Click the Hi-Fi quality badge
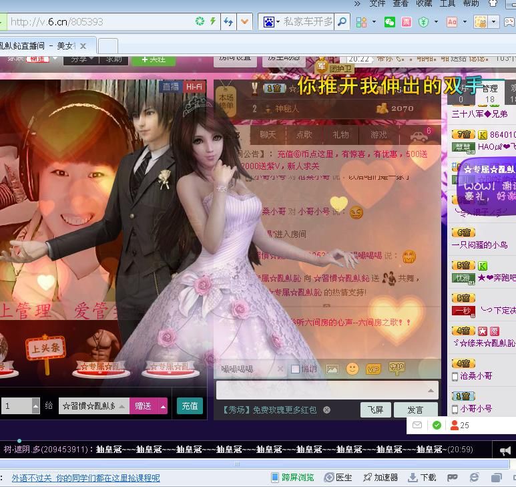 (x=194, y=87)
